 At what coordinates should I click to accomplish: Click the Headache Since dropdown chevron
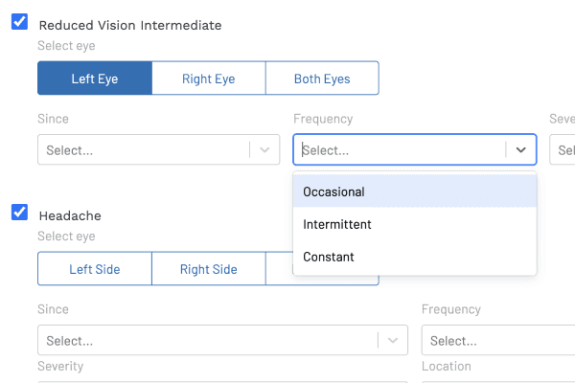[x=393, y=341]
